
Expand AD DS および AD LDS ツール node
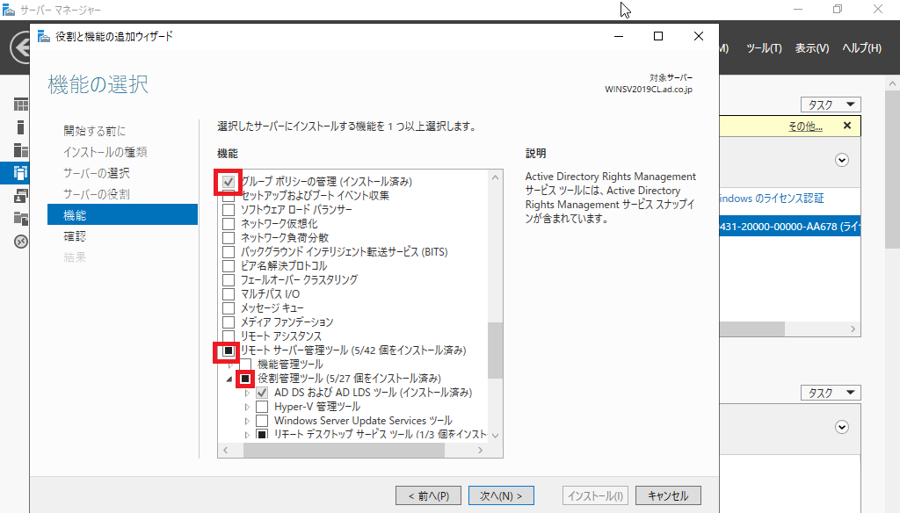[x=247, y=393]
